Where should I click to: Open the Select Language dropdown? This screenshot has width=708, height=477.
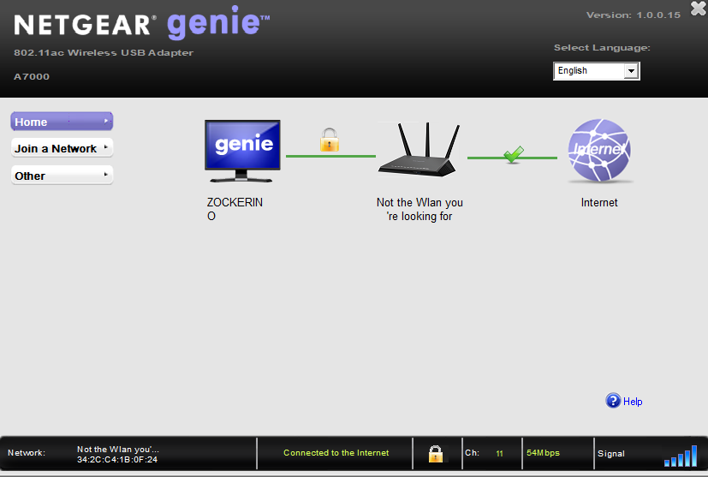pyautogui.click(x=596, y=71)
